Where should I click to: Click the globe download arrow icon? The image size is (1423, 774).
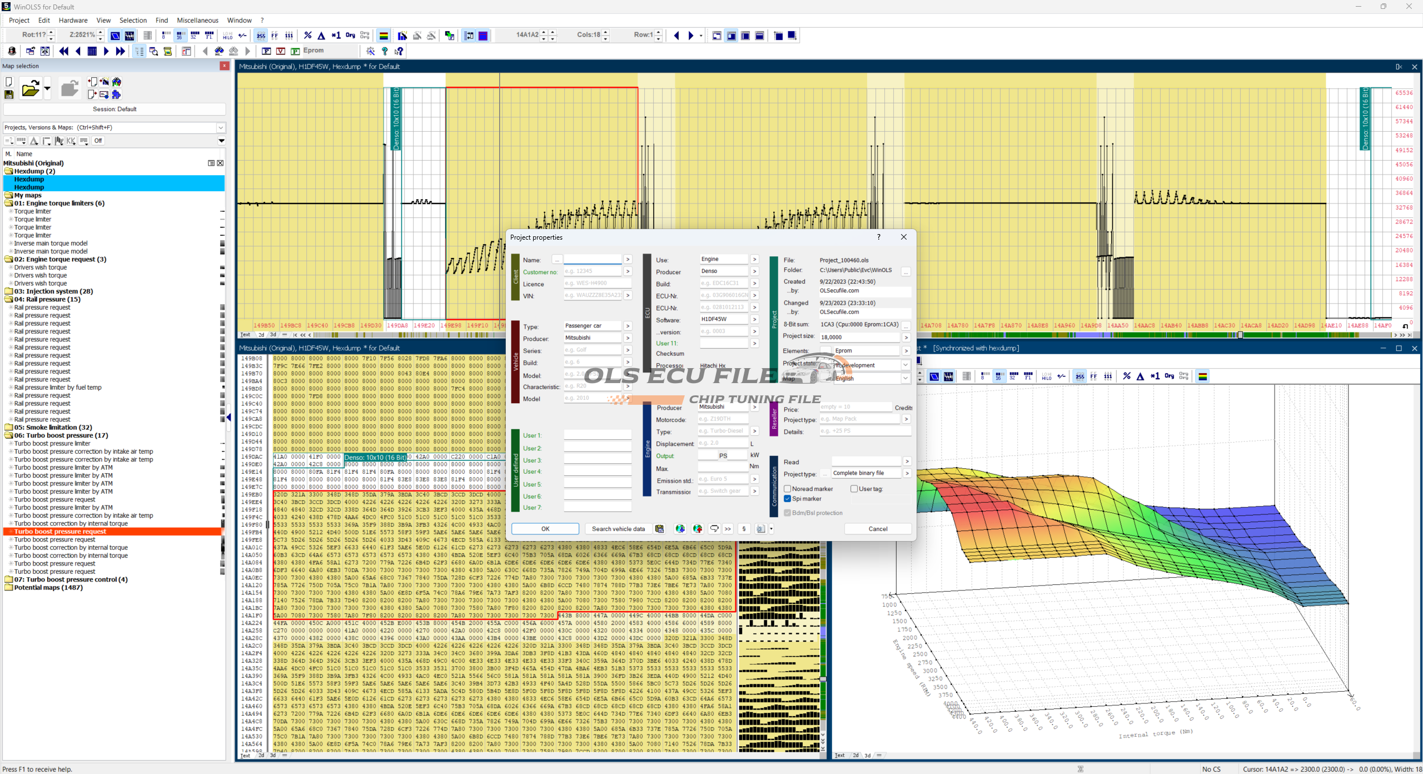[x=680, y=529]
